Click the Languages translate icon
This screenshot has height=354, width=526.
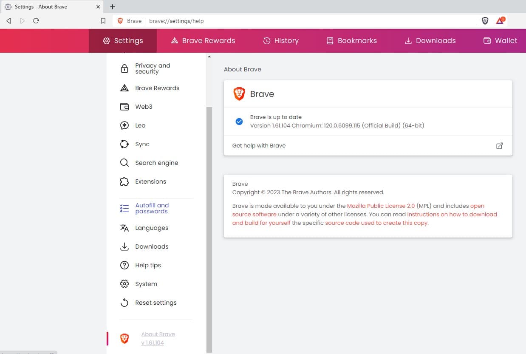click(124, 228)
